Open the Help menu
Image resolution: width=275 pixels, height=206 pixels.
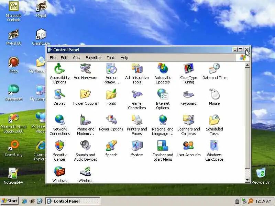[x=124, y=58]
